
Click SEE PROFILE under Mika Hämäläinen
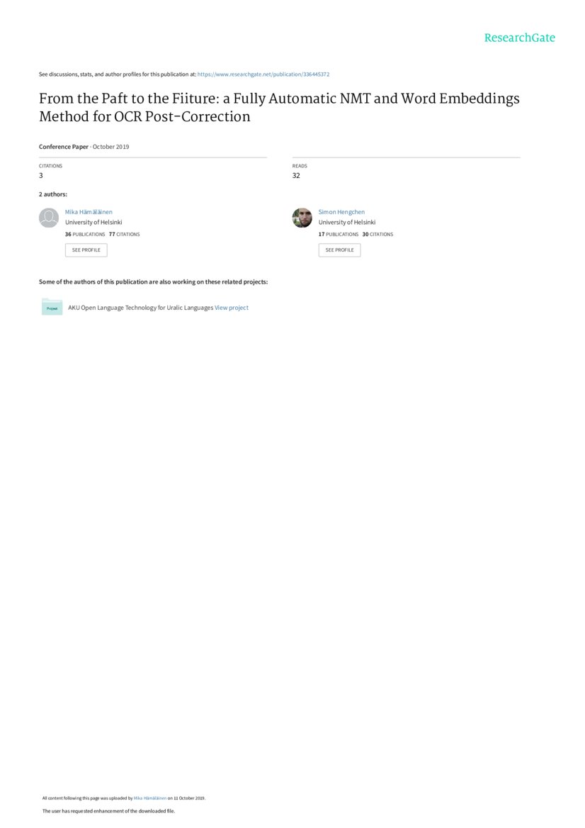pyautogui.click(x=86, y=250)
